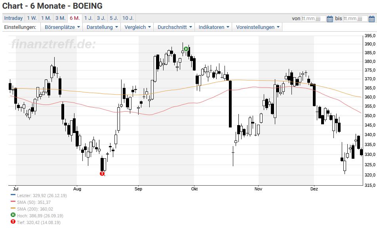Click the blue Letzter legend color line
The height and width of the screenshot is (228, 377).
(13, 195)
